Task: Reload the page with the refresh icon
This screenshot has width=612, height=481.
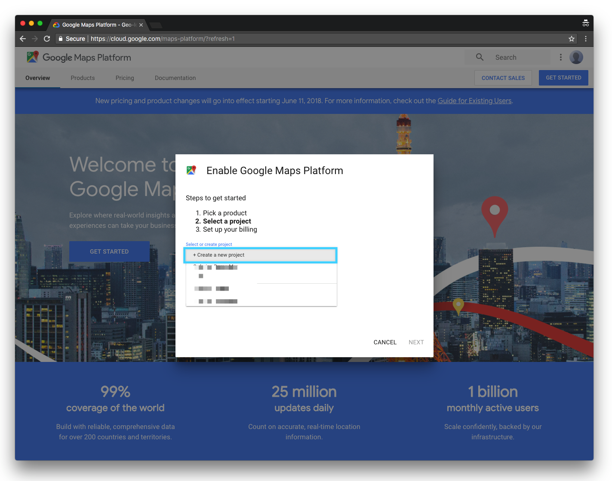Action: pos(47,39)
